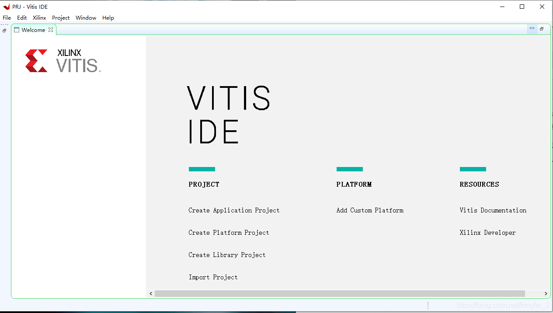This screenshot has height=313, width=553.
Task: Open Xilinx Developer link
Action: (x=487, y=233)
